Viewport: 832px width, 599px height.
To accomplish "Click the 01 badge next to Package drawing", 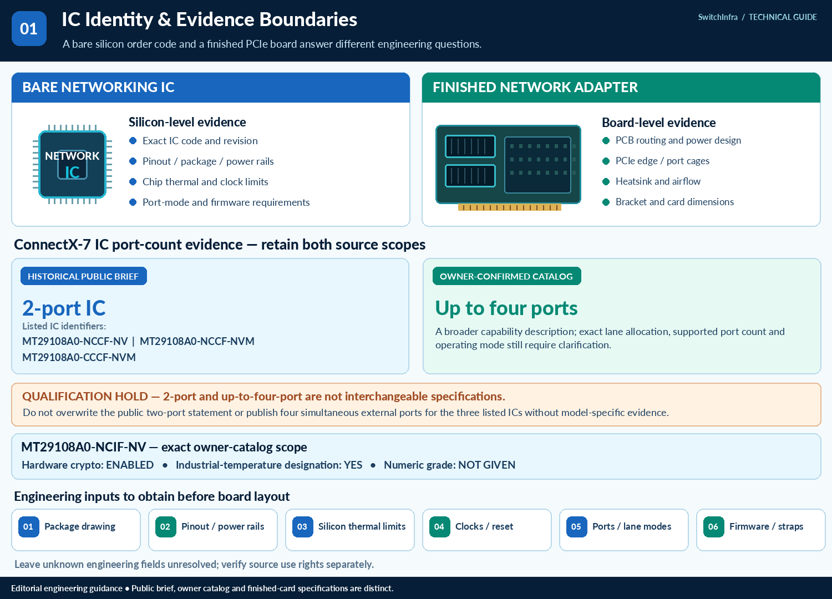I will [28, 527].
